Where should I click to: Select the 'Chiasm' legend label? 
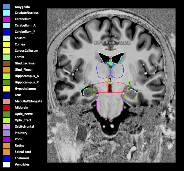pos(20,38)
